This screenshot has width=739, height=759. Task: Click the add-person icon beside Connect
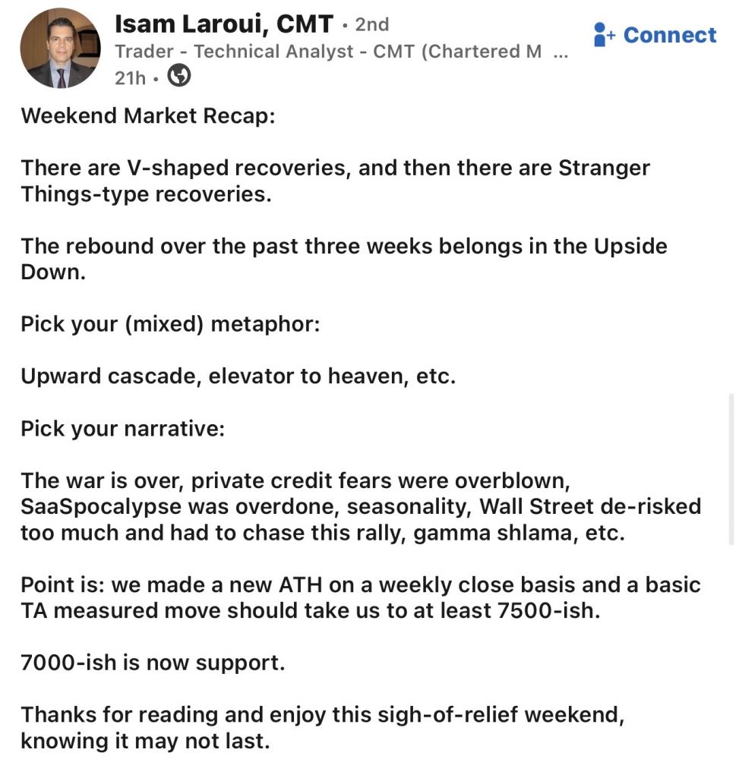click(x=605, y=35)
